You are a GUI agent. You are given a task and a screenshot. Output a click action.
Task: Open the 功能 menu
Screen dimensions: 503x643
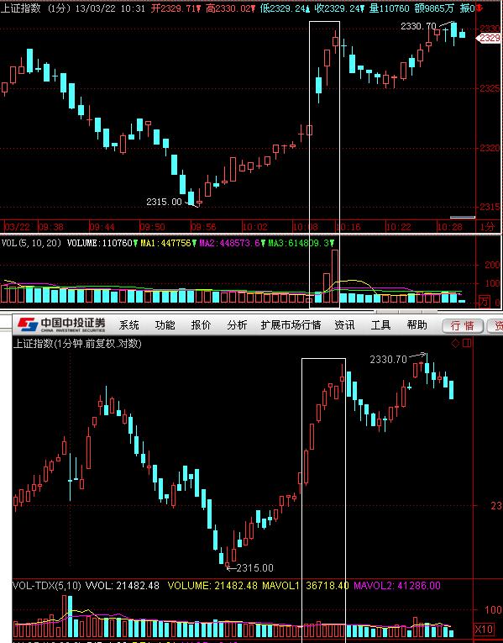click(x=165, y=325)
